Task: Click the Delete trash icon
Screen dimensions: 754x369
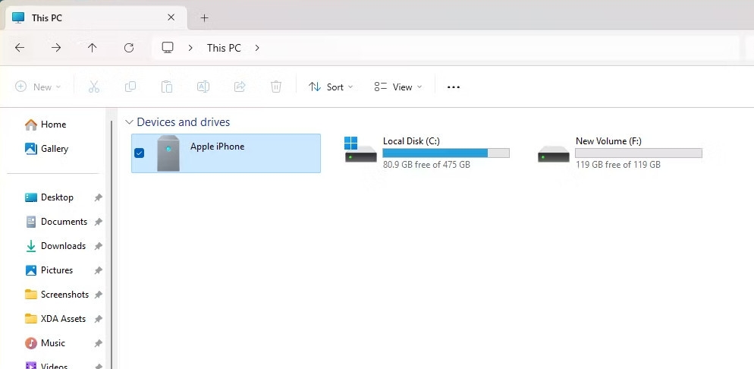Action: pos(276,87)
